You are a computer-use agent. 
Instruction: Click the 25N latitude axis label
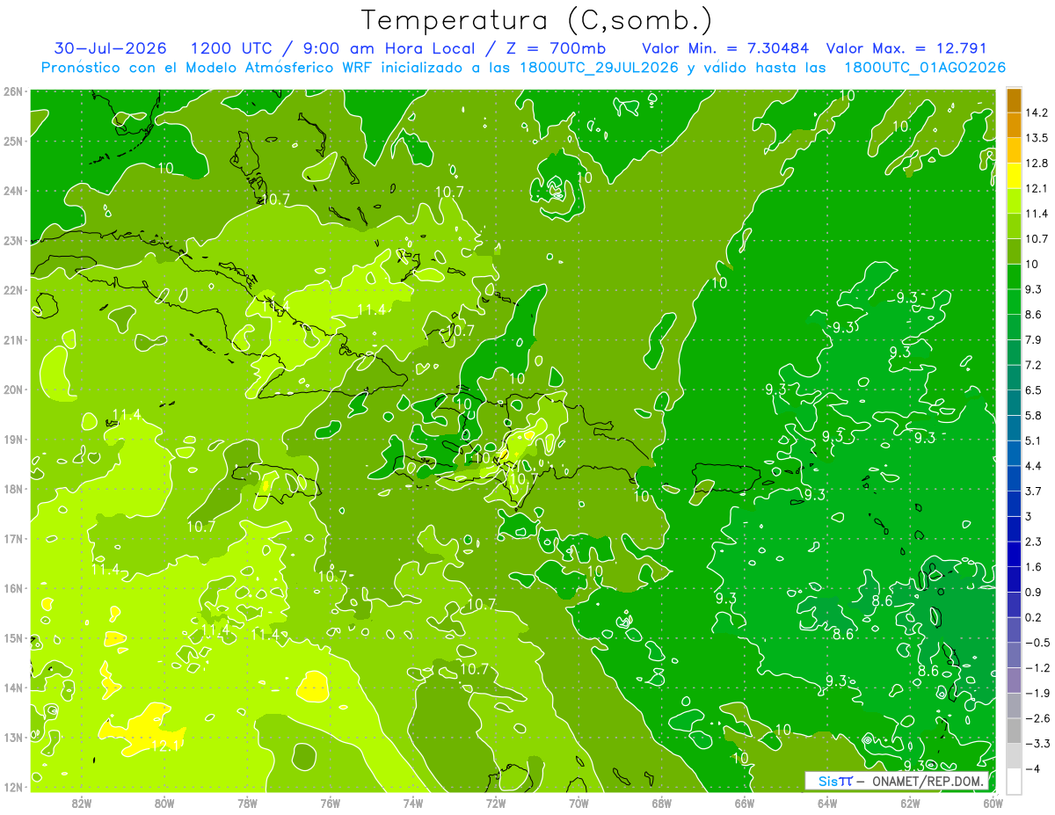pyautogui.click(x=13, y=141)
